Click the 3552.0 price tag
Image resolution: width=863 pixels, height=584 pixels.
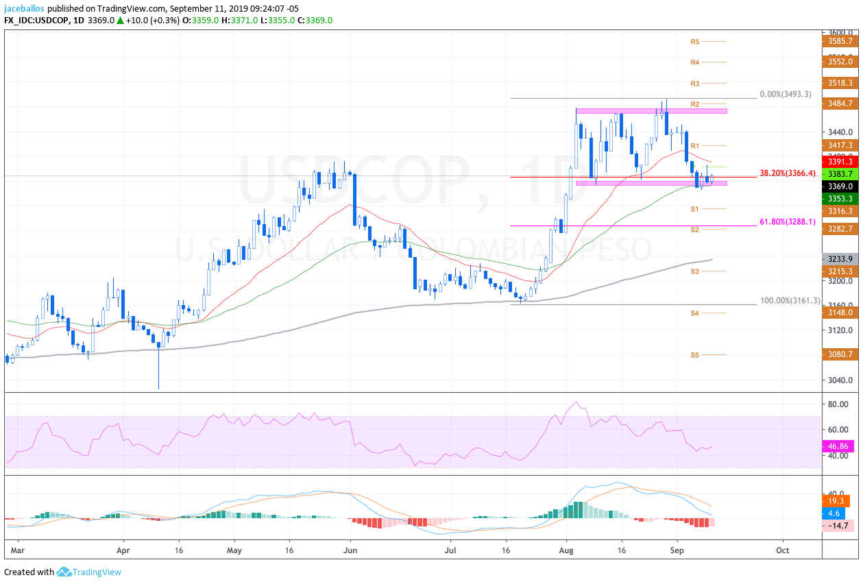(x=840, y=62)
